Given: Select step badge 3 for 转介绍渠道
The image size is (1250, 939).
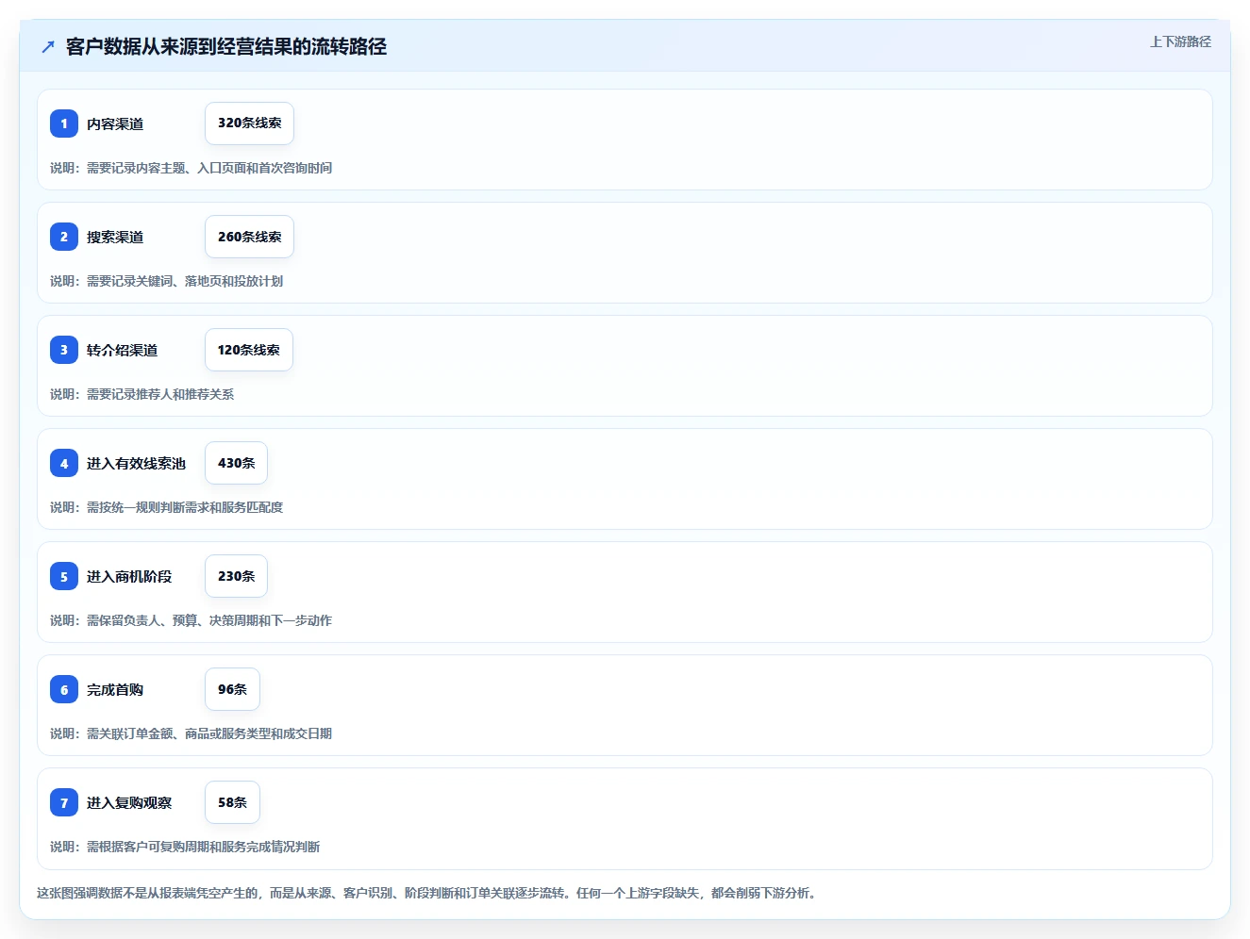Looking at the screenshot, I should (x=64, y=350).
